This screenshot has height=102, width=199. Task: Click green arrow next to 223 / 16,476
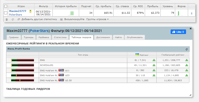tap(187, 70)
